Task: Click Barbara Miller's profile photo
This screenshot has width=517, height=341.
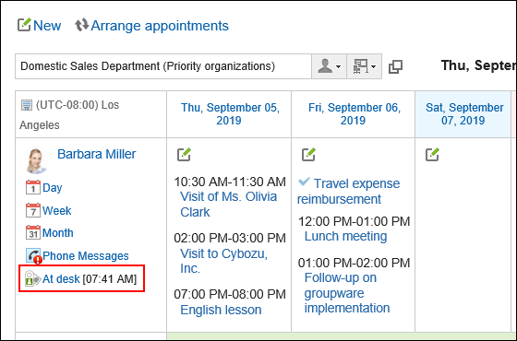Action: click(x=36, y=160)
